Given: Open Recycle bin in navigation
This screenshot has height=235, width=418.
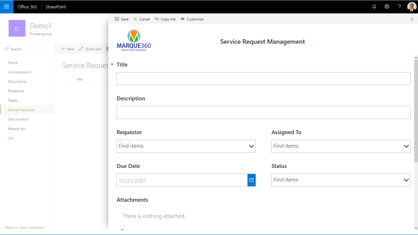Looking at the screenshot, I should pos(17,129).
